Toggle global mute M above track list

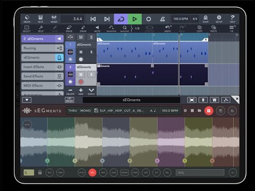pos(81,37)
